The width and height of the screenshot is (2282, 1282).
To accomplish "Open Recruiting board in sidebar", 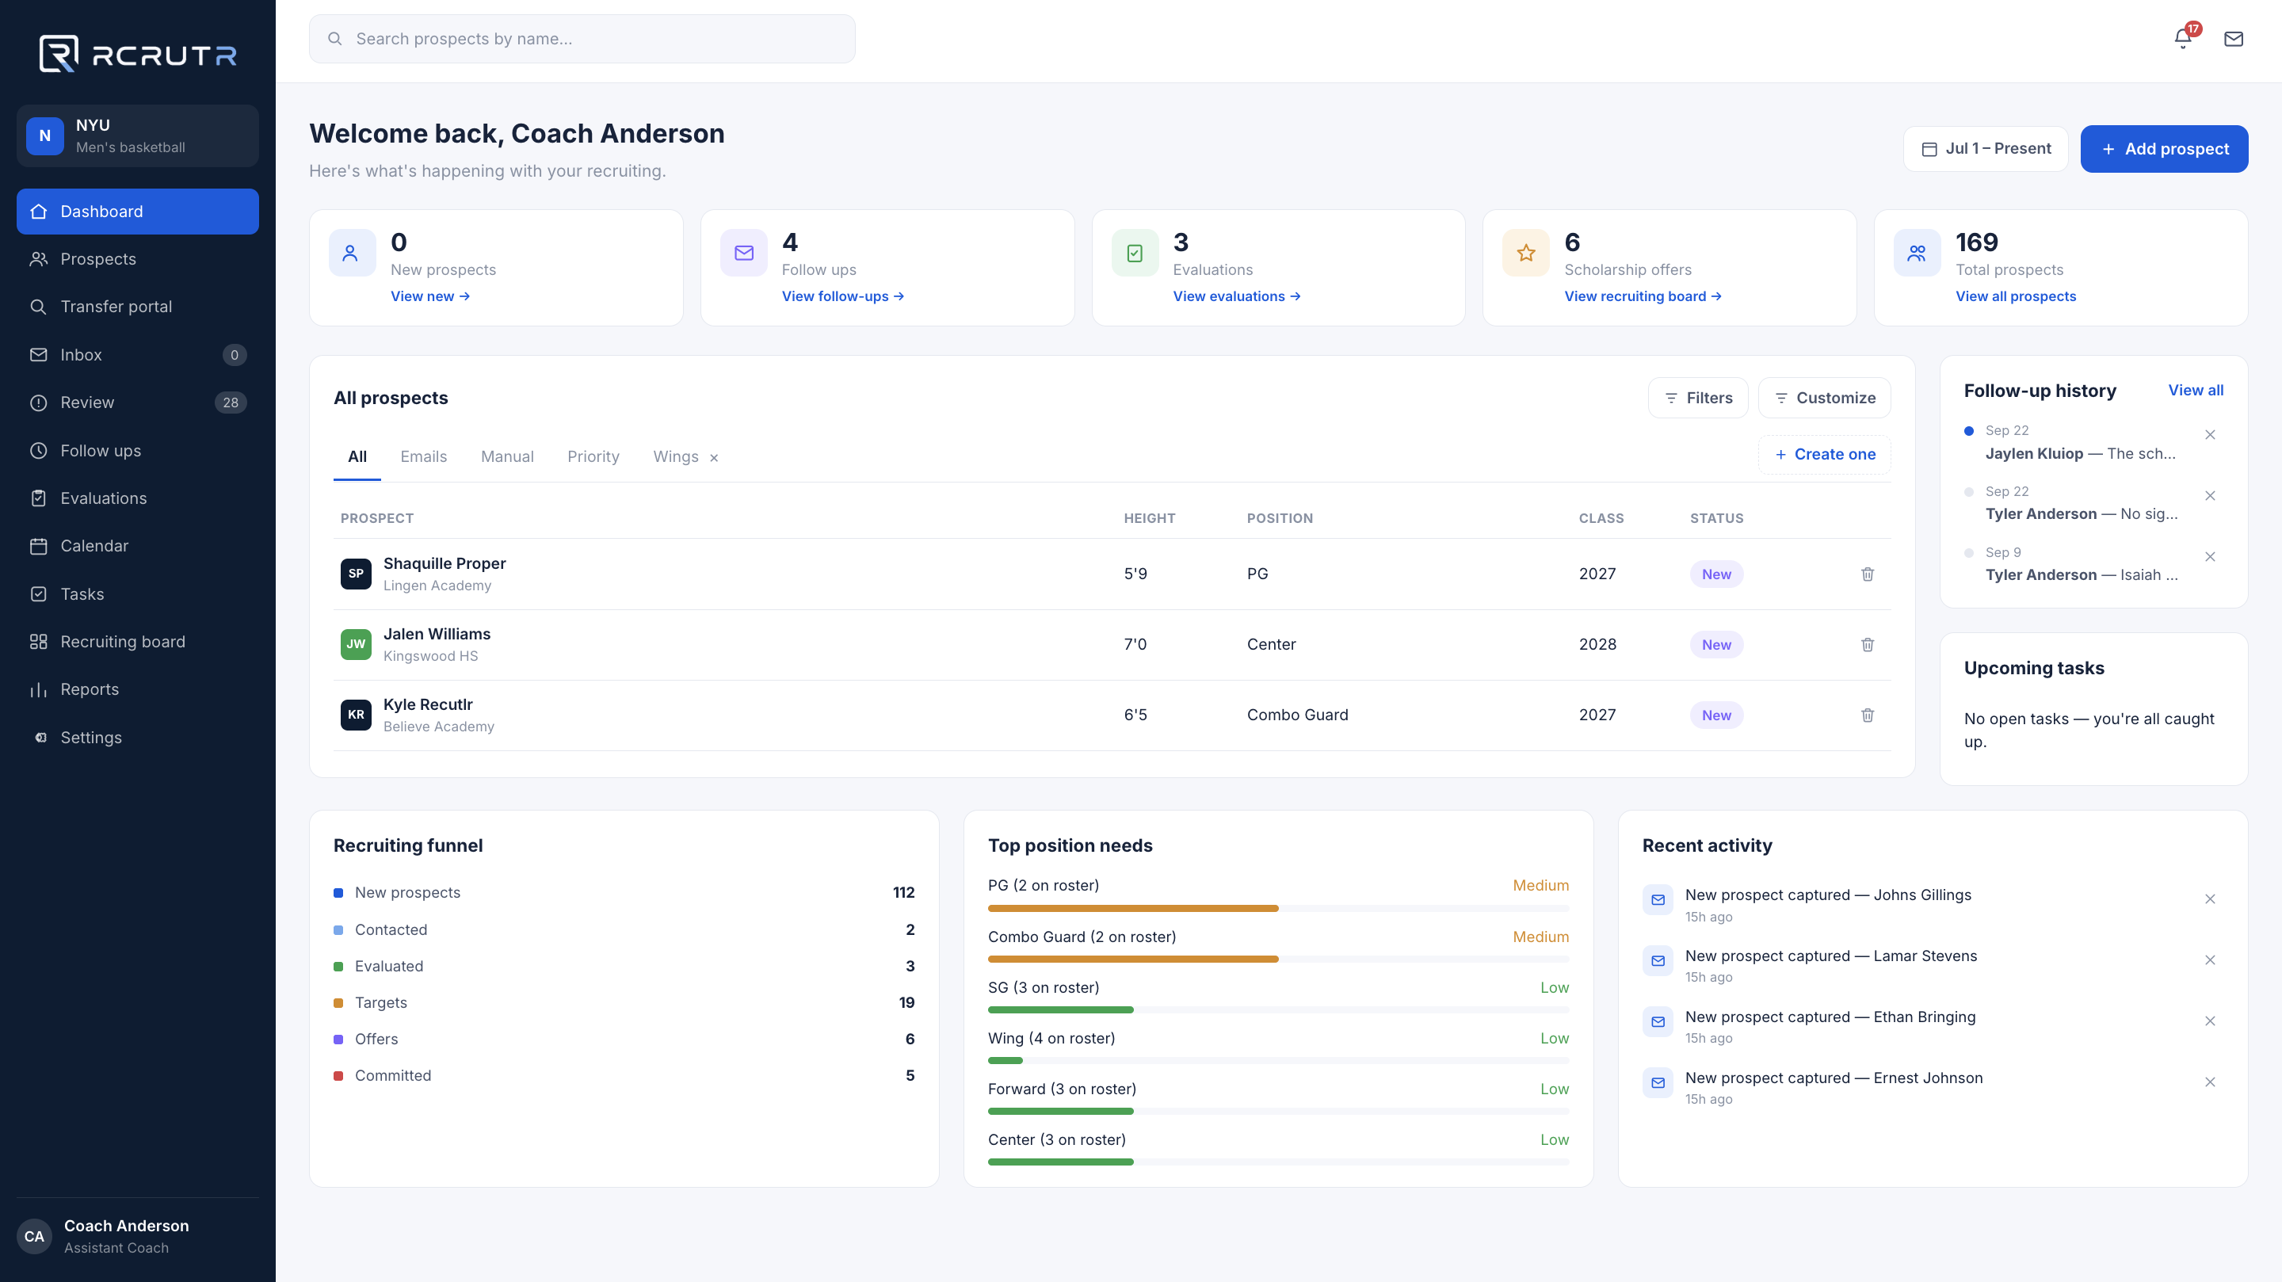I will [137, 643].
